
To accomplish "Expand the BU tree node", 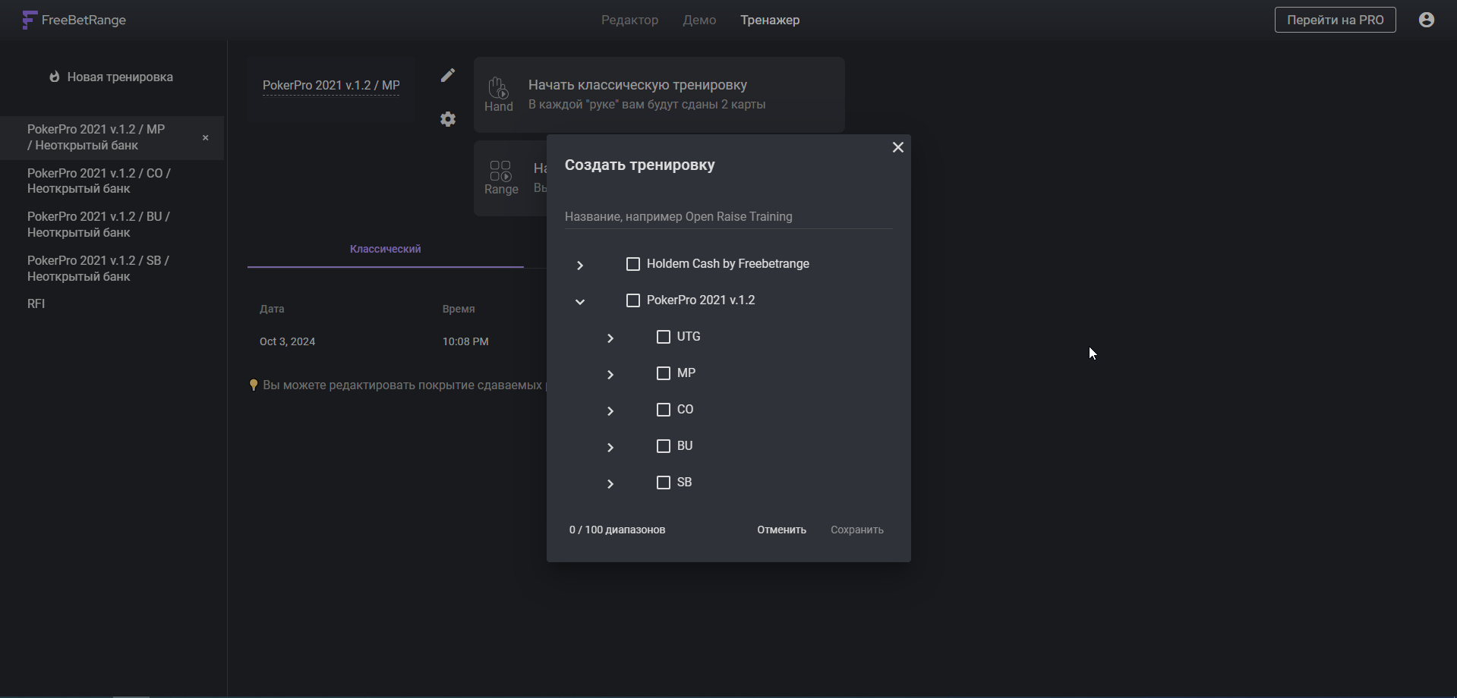I will click(x=610, y=447).
